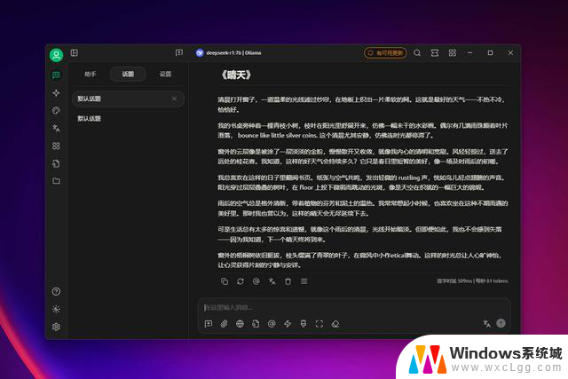This screenshot has width=568, height=379.
Task: Clear context using eraser icon
Action: pyautogui.click(x=335, y=324)
